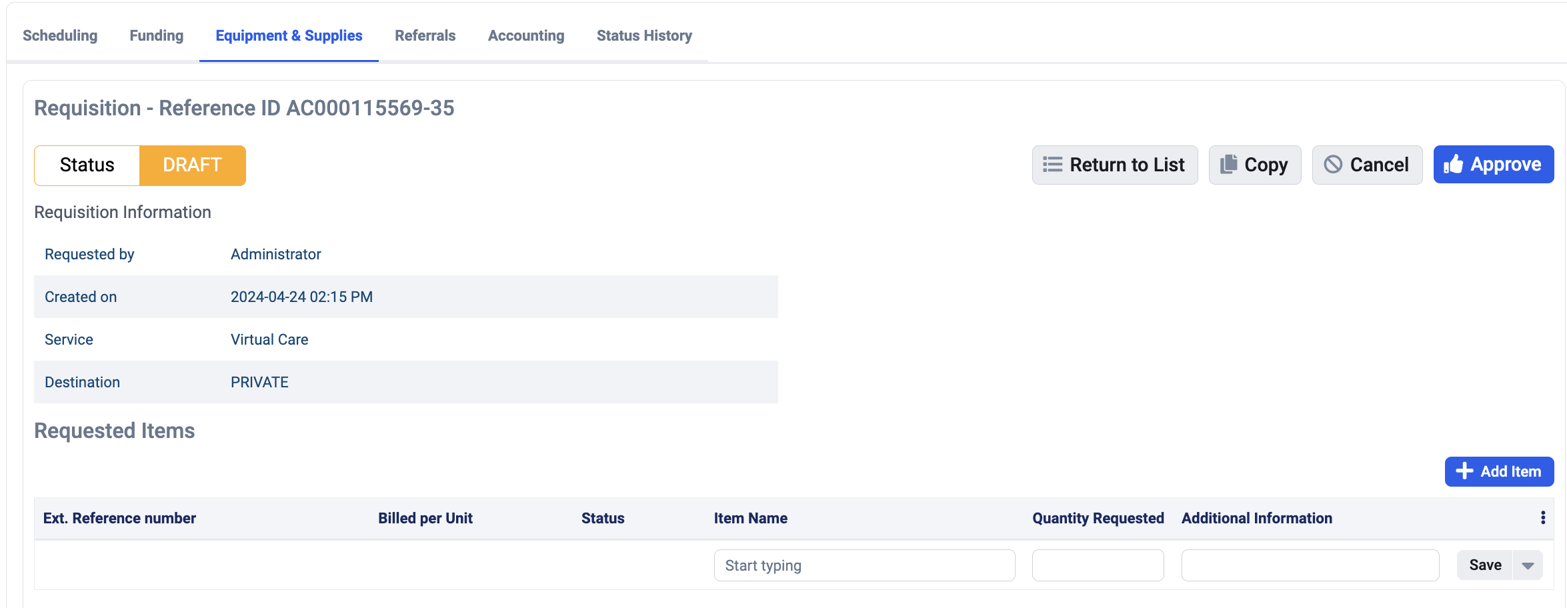Screen dimensions: 1567x608
Task: Focus the Quantity Requested input field
Action: pos(1098,565)
